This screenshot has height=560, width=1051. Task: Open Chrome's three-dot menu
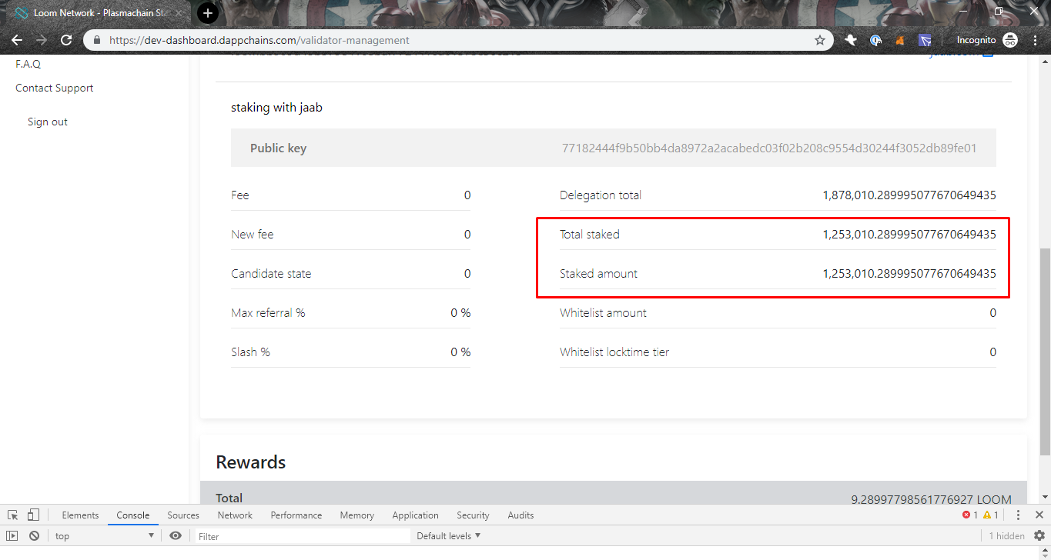[x=1035, y=40]
